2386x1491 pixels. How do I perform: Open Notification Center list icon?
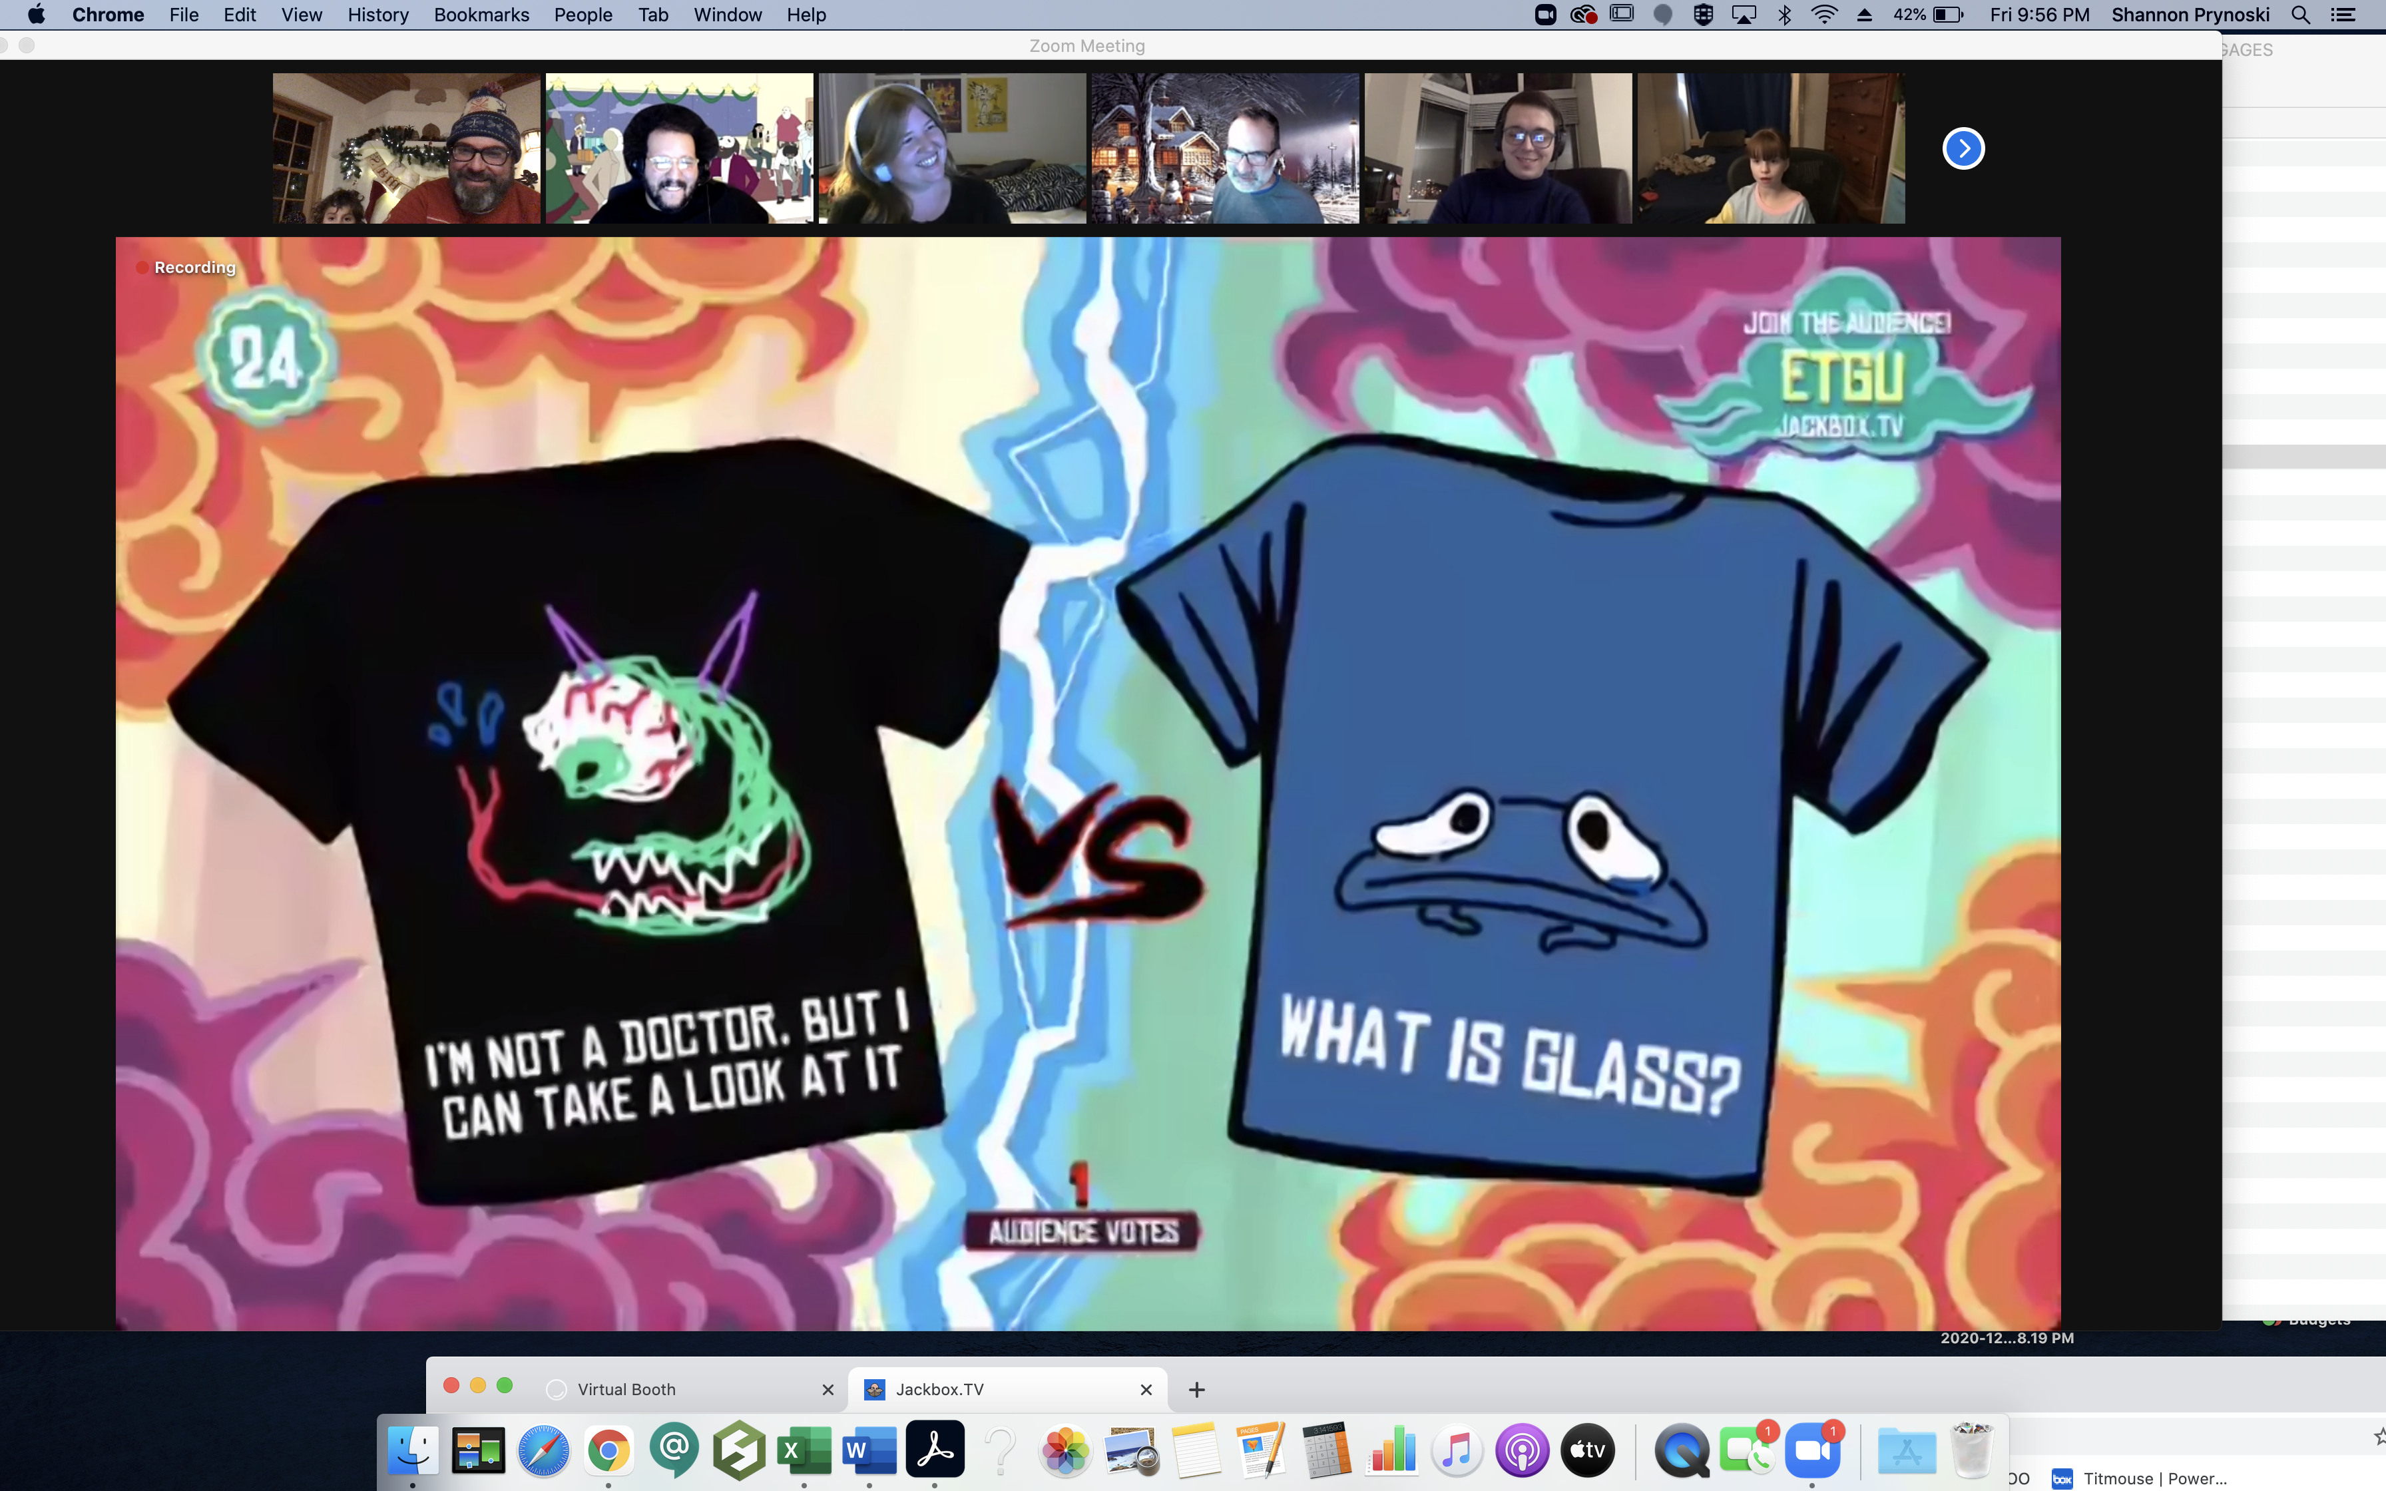click(x=2343, y=15)
